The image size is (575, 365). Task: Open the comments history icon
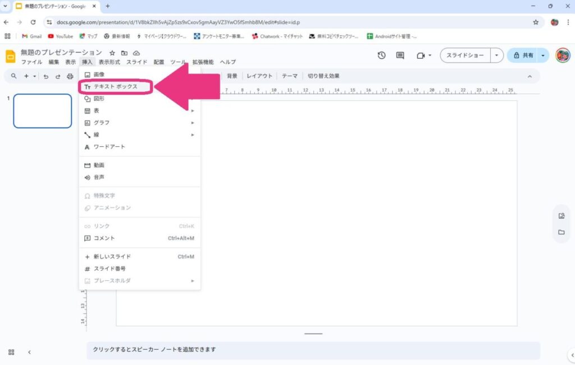(400, 56)
